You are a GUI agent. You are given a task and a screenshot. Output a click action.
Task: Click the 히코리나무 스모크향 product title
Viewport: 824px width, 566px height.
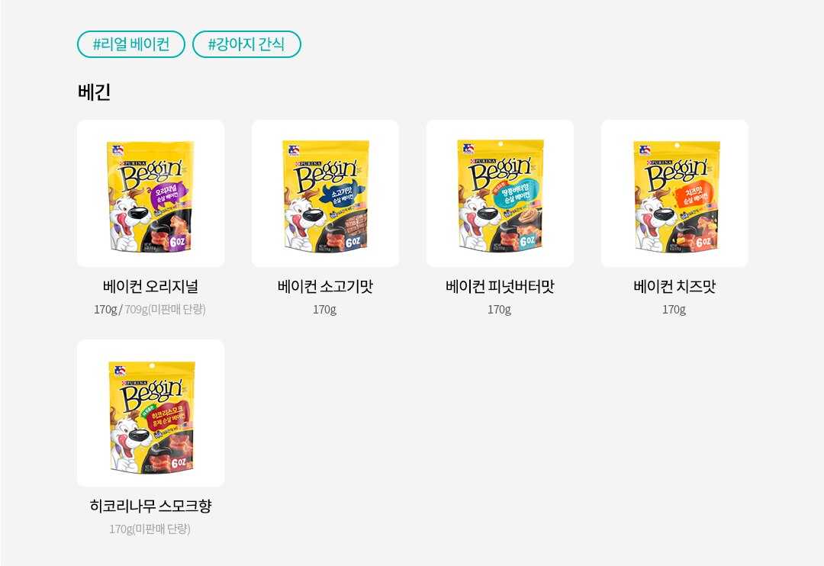tap(150, 506)
